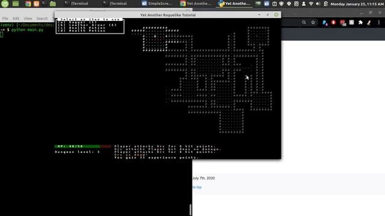385x216 pixels.
Task: Open the terminal launcher in the panel
Action: click(44, 4)
